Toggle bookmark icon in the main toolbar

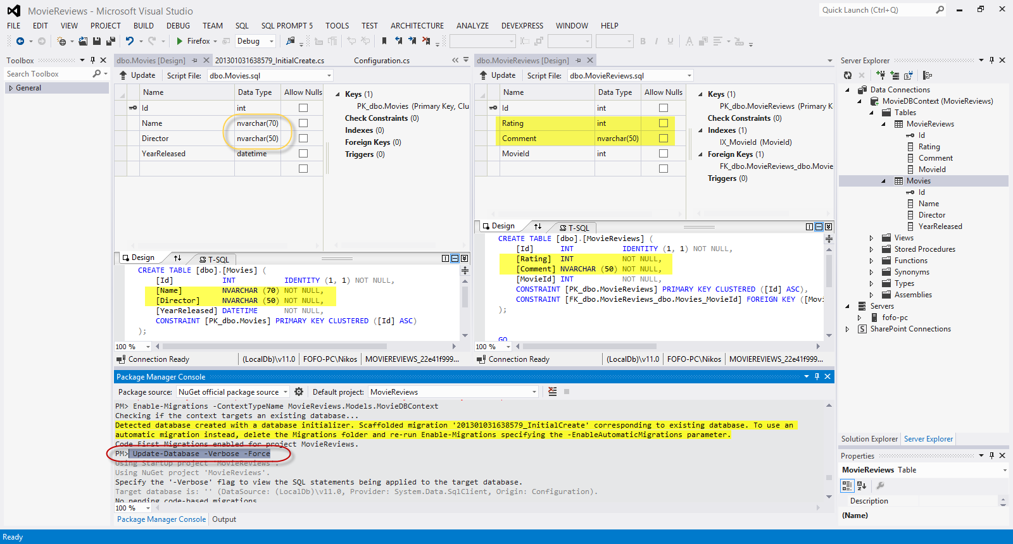(x=384, y=41)
